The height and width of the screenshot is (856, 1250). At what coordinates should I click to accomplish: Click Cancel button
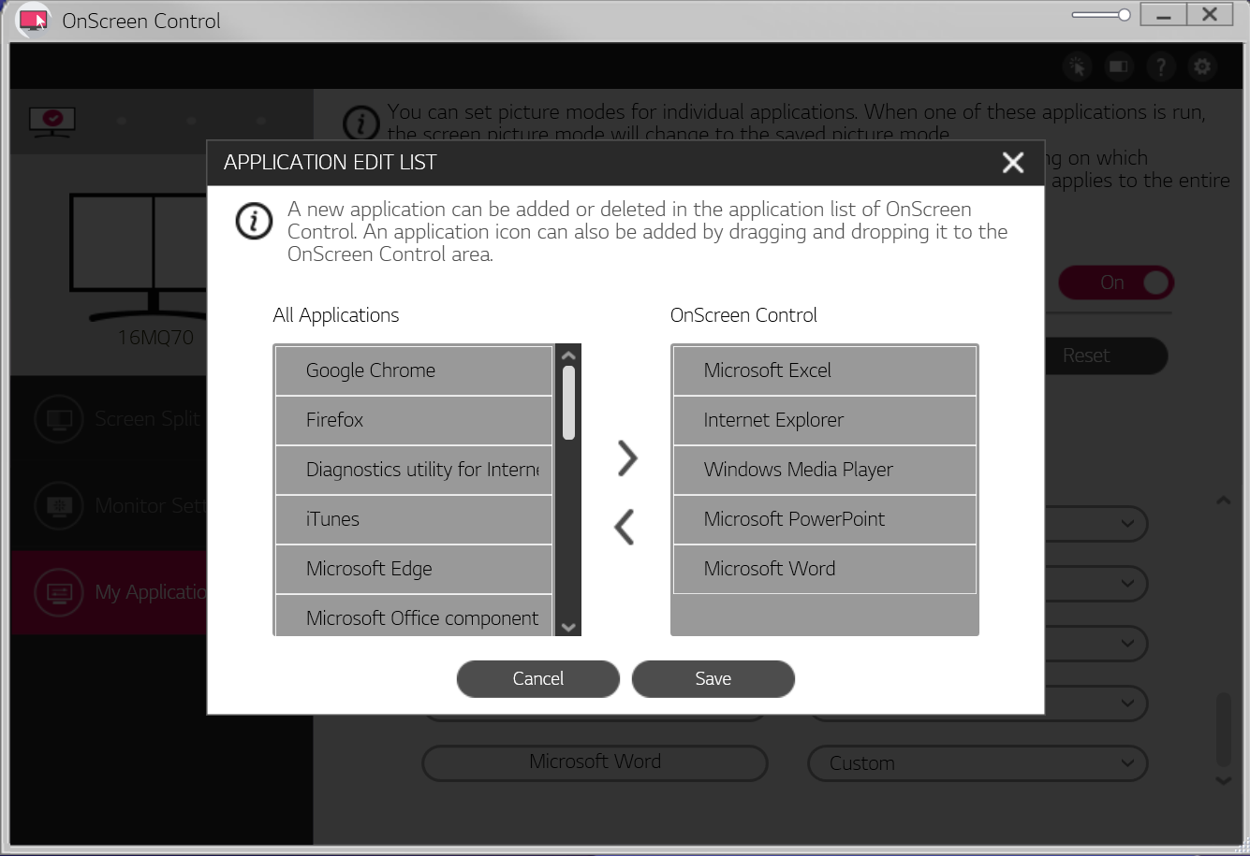point(538,679)
